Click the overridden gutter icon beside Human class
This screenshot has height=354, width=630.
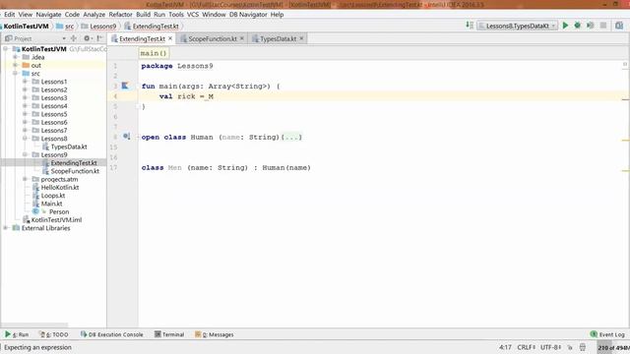pyautogui.click(x=126, y=137)
